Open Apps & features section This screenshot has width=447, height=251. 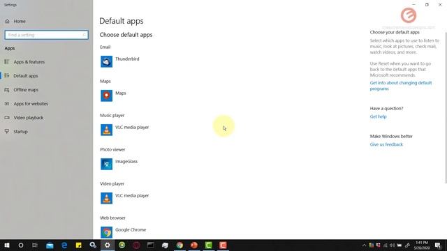click(25, 62)
